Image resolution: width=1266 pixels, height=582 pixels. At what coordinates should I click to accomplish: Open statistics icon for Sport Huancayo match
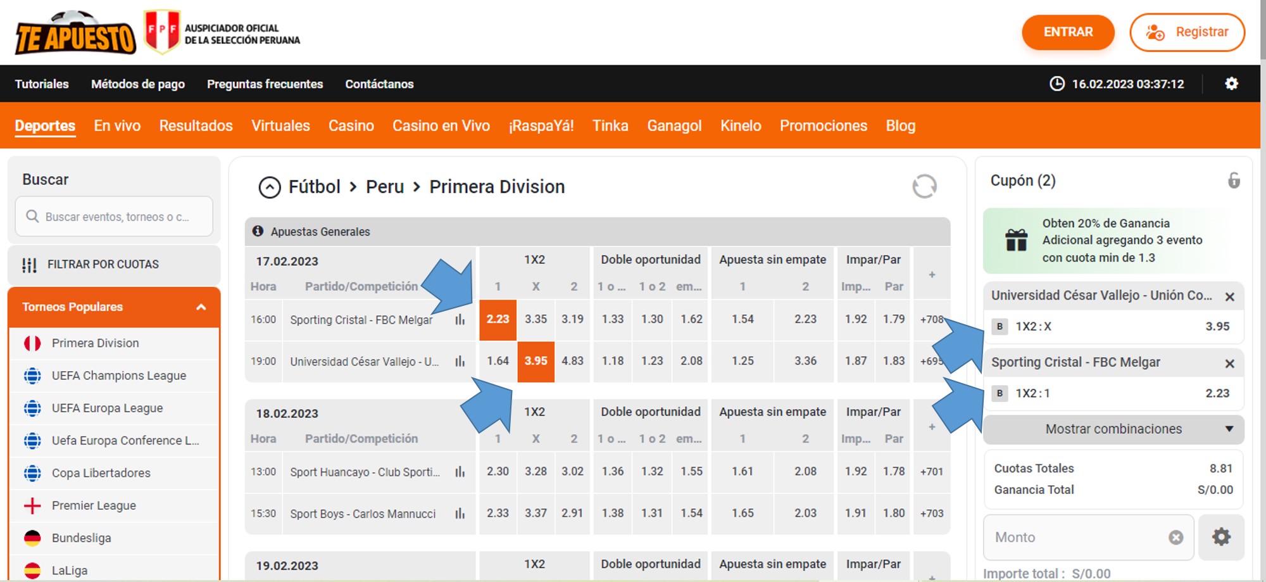coord(460,472)
